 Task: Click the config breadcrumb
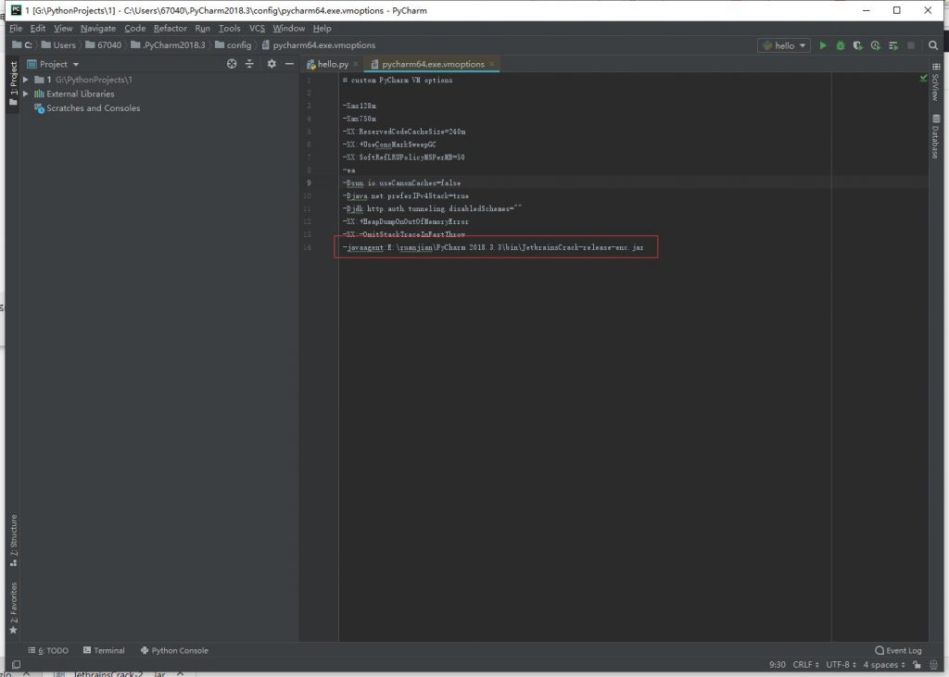pos(233,45)
